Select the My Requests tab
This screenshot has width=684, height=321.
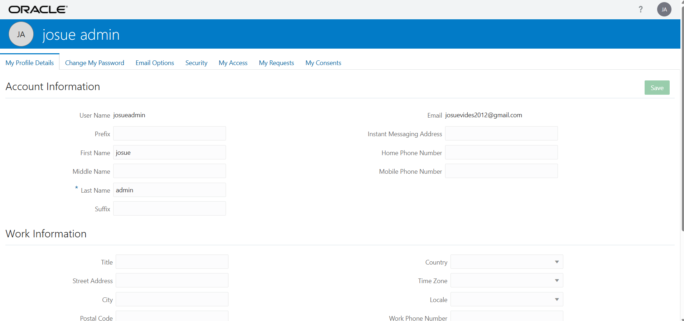pyautogui.click(x=276, y=63)
